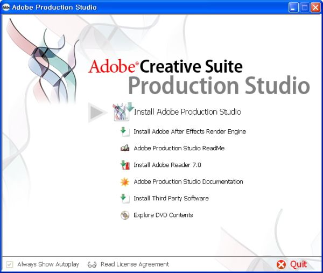Click the disc icon beside Explore DVD Contents
The height and width of the screenshot is (273, 323).
[125, 215]
